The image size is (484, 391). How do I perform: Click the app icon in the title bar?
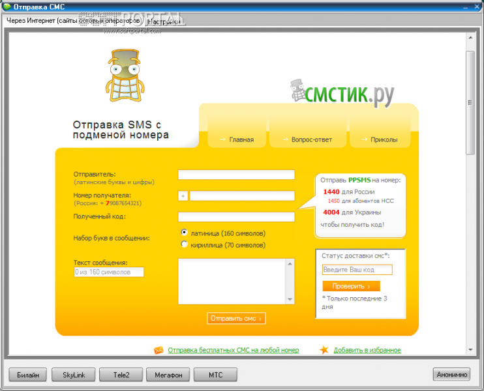[x=7, y=7]
